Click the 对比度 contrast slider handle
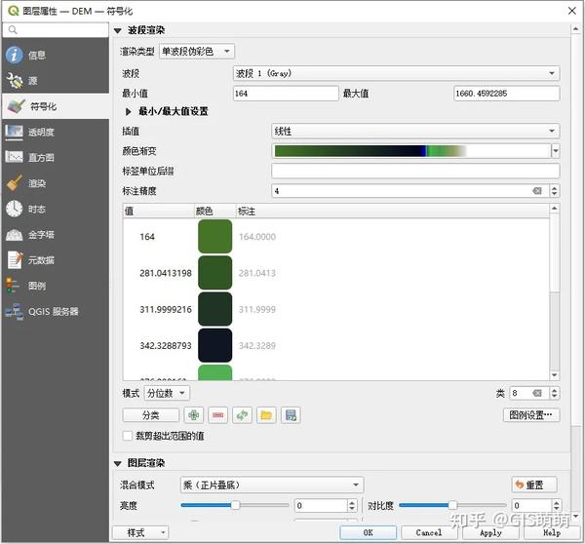Screen dimensions: 585x544 pos(452,505)
